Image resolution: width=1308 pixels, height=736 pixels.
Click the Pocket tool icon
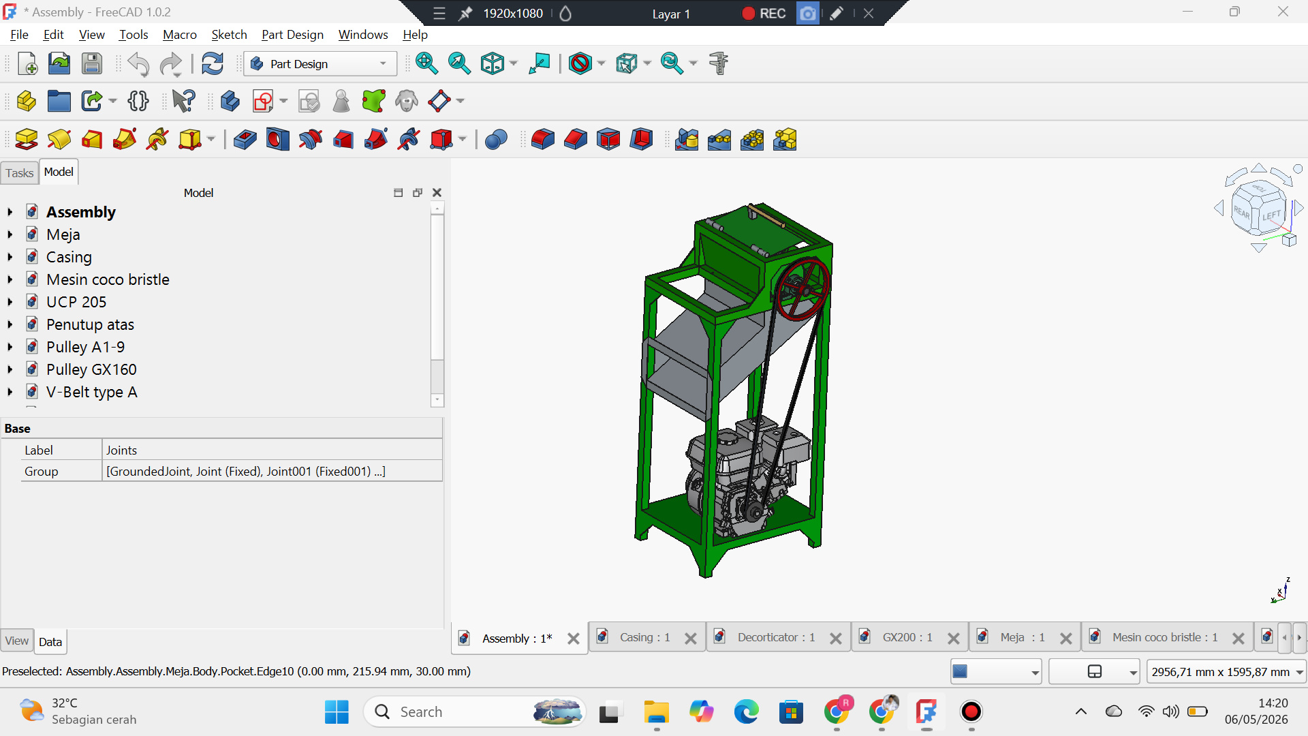click(245, 140)
